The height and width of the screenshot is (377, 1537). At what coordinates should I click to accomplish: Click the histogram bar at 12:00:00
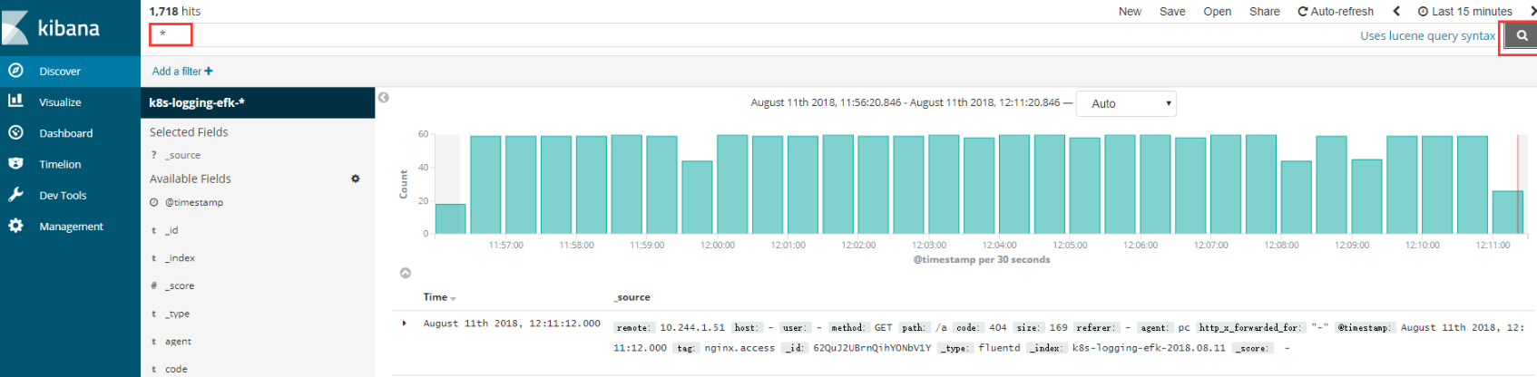coord(732,185)
